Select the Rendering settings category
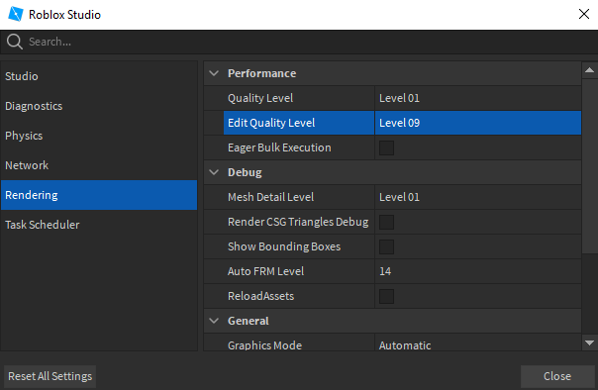Viewport: 598px width, 390px height. click(x=99, y=195)
